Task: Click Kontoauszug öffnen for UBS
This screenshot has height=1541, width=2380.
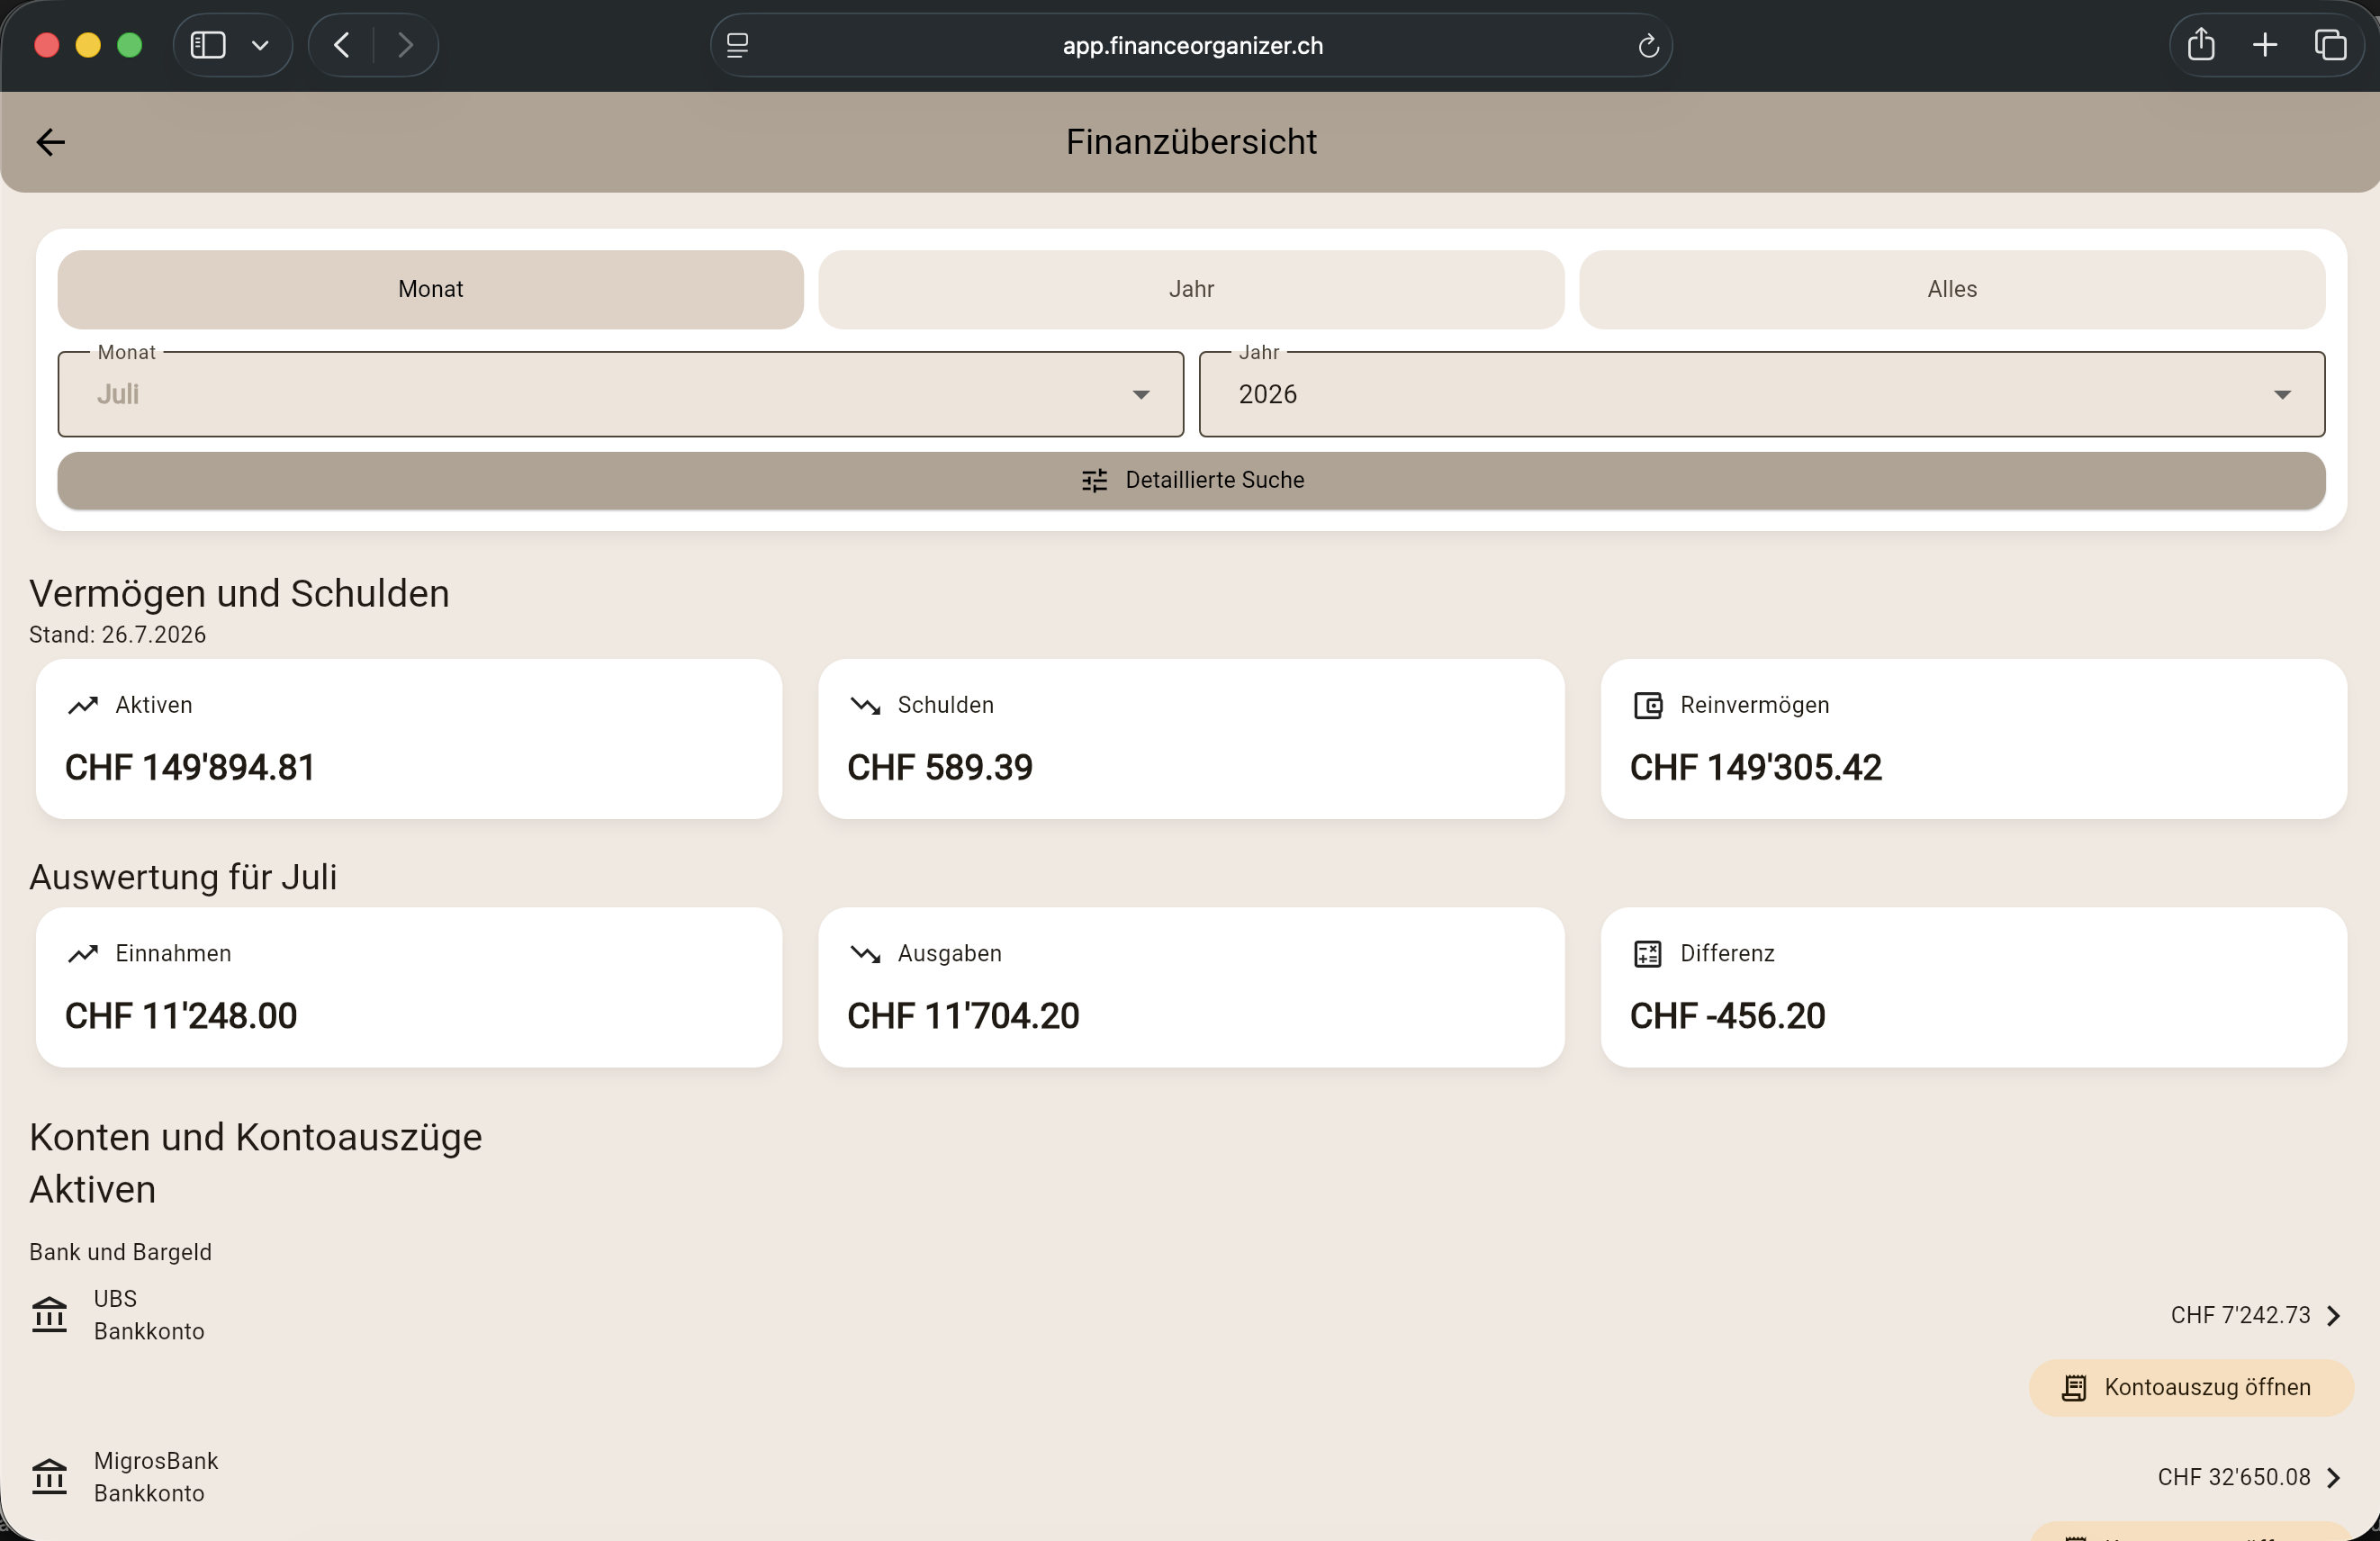Action: tap(2191, 1388)
